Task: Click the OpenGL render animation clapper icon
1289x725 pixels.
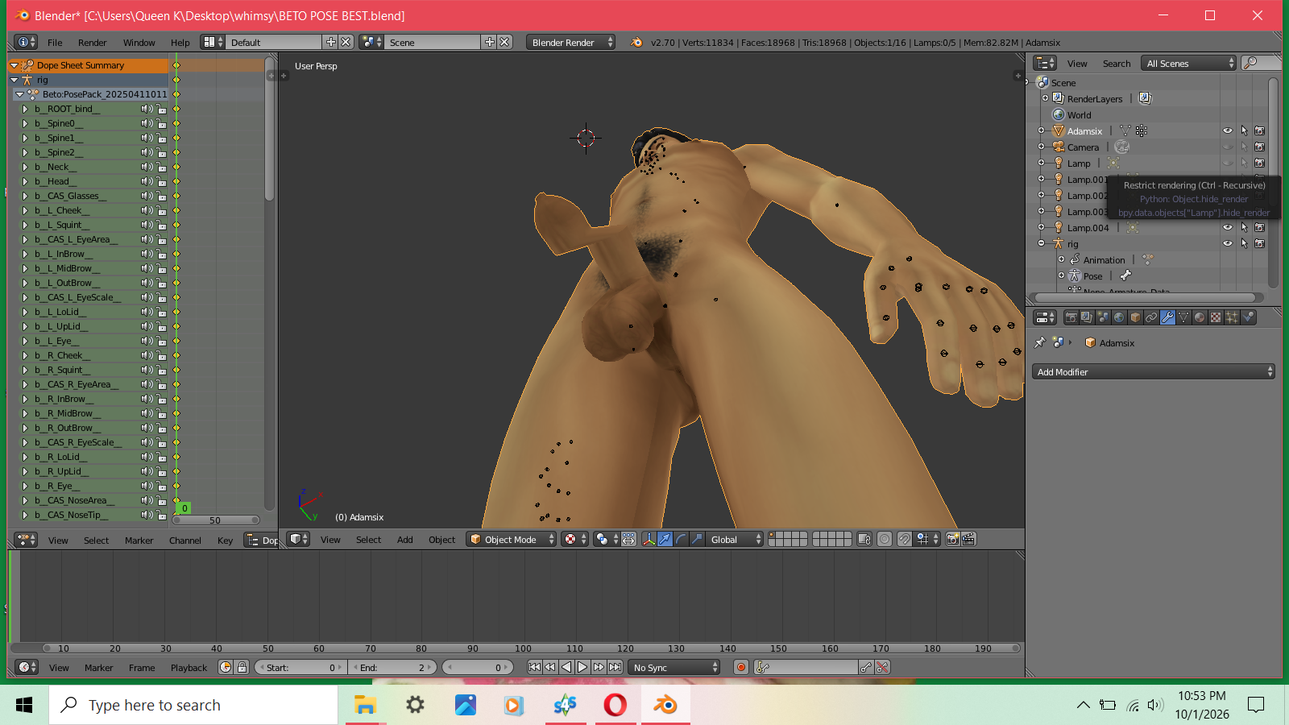Action: [968, 539]
